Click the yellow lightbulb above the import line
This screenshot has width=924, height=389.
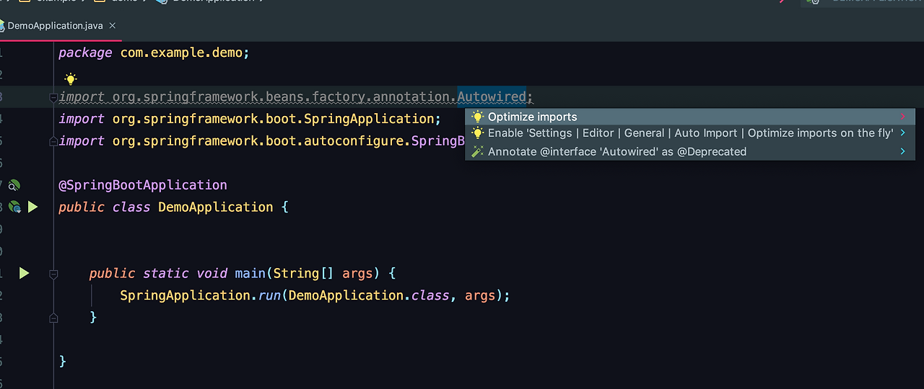tap(70, 79)
